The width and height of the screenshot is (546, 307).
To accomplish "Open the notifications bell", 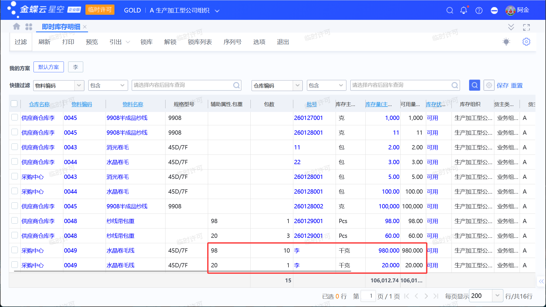I will (x=463, y=10).
